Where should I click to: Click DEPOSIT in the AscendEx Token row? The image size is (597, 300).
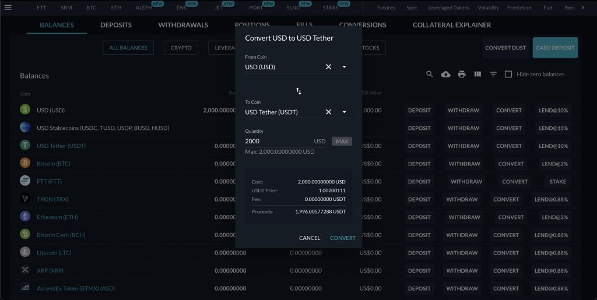419,288
